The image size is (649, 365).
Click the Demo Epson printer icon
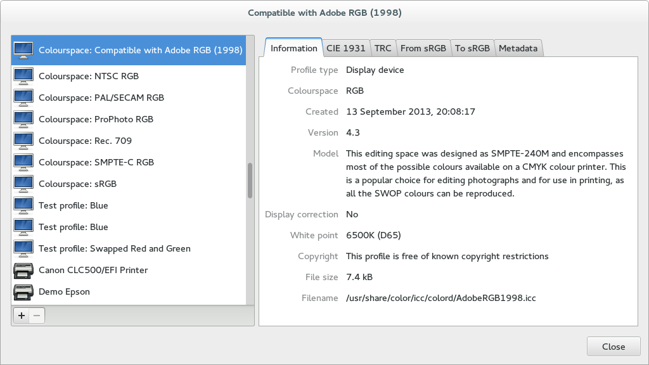click(x=23, y=291)
